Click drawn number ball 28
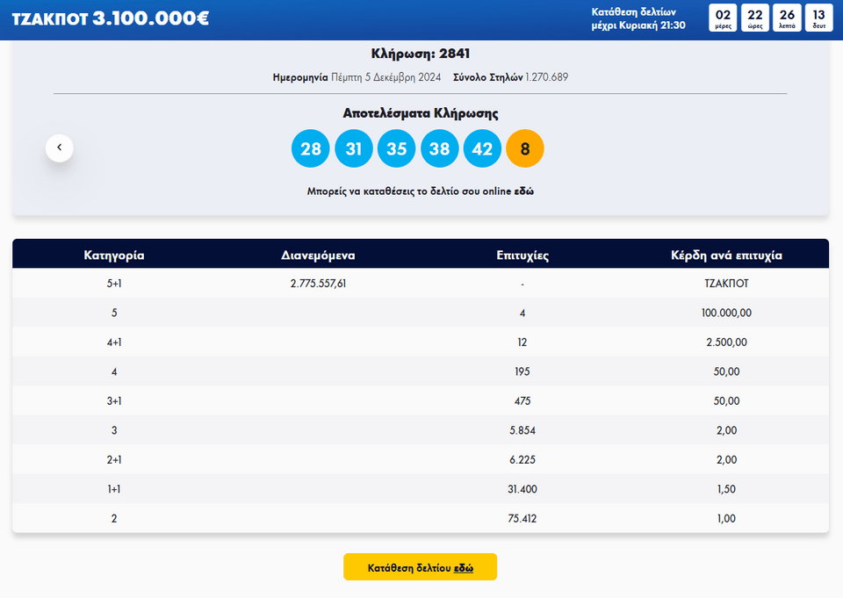 pos(311,148)
